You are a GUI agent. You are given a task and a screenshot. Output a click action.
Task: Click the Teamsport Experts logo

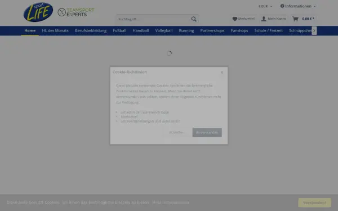76,12
